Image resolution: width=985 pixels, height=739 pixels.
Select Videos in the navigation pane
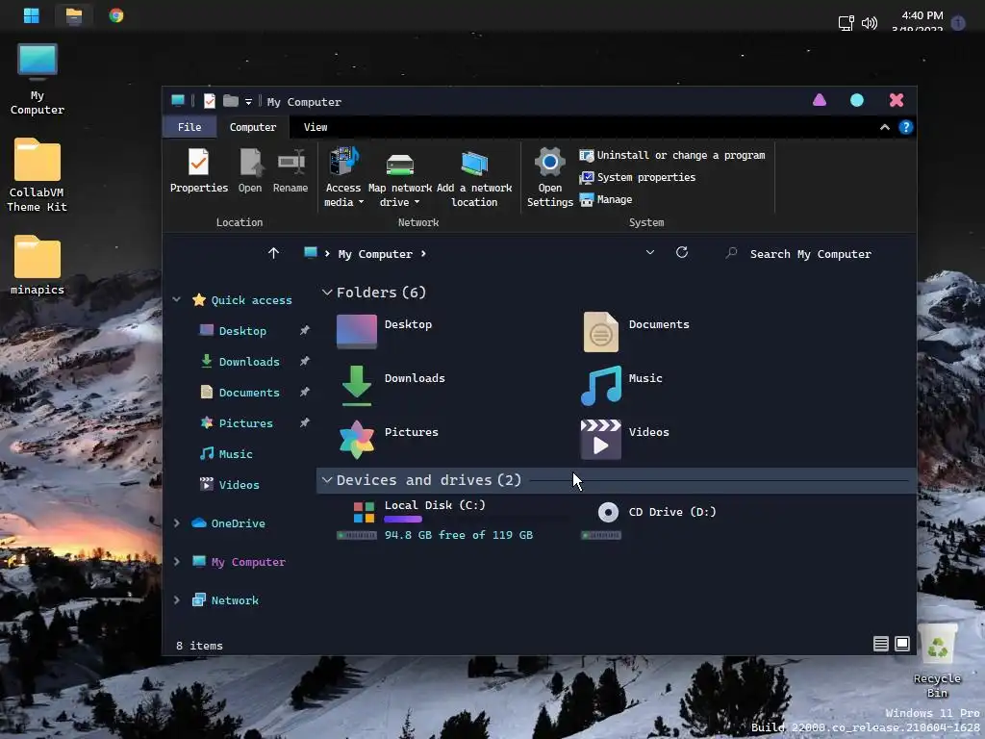point(239,485)
